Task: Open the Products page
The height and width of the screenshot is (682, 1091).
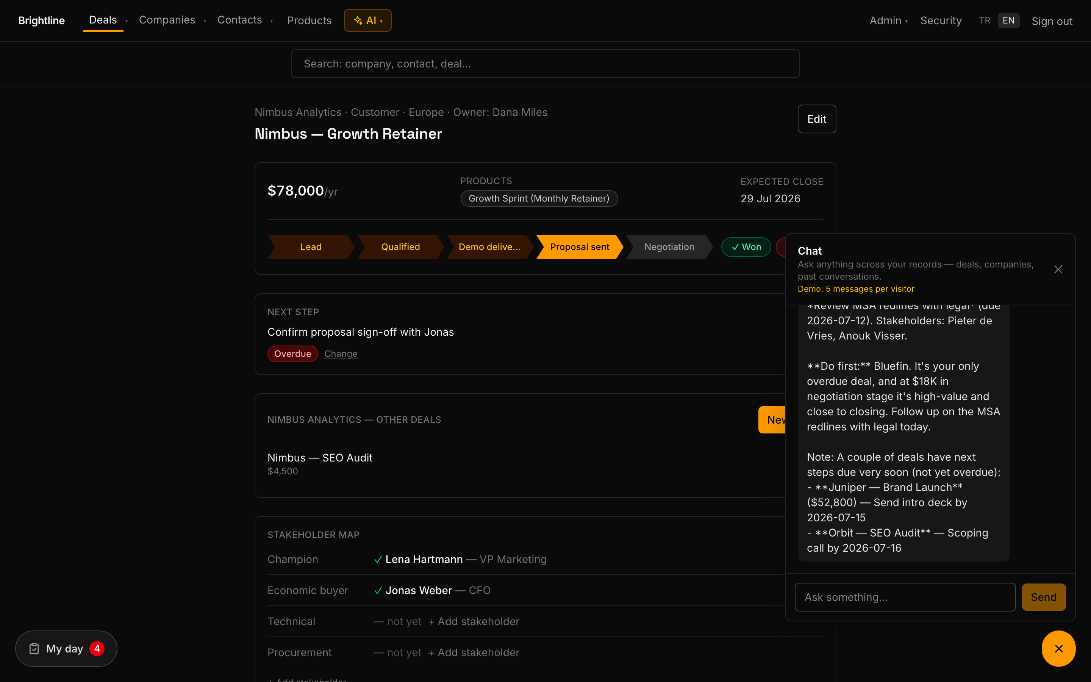Action: [x=309, y=20]
